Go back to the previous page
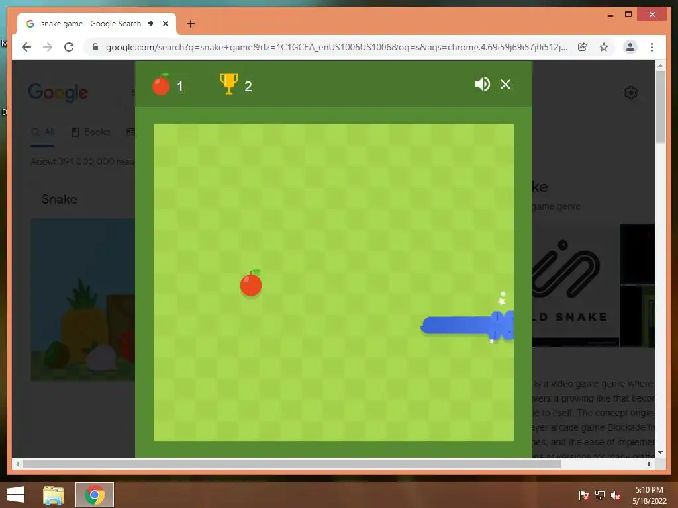This screenshot has height=508, width=678. (26, 47)
